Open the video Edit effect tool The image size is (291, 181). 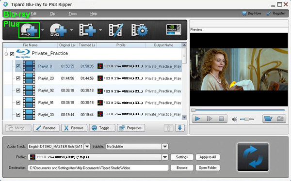[116, 30]
